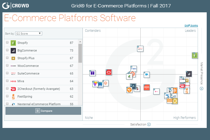This screenshot has height=140, width=210.
Task: Check the Shopify Plus checkbox
Action: 7,58
